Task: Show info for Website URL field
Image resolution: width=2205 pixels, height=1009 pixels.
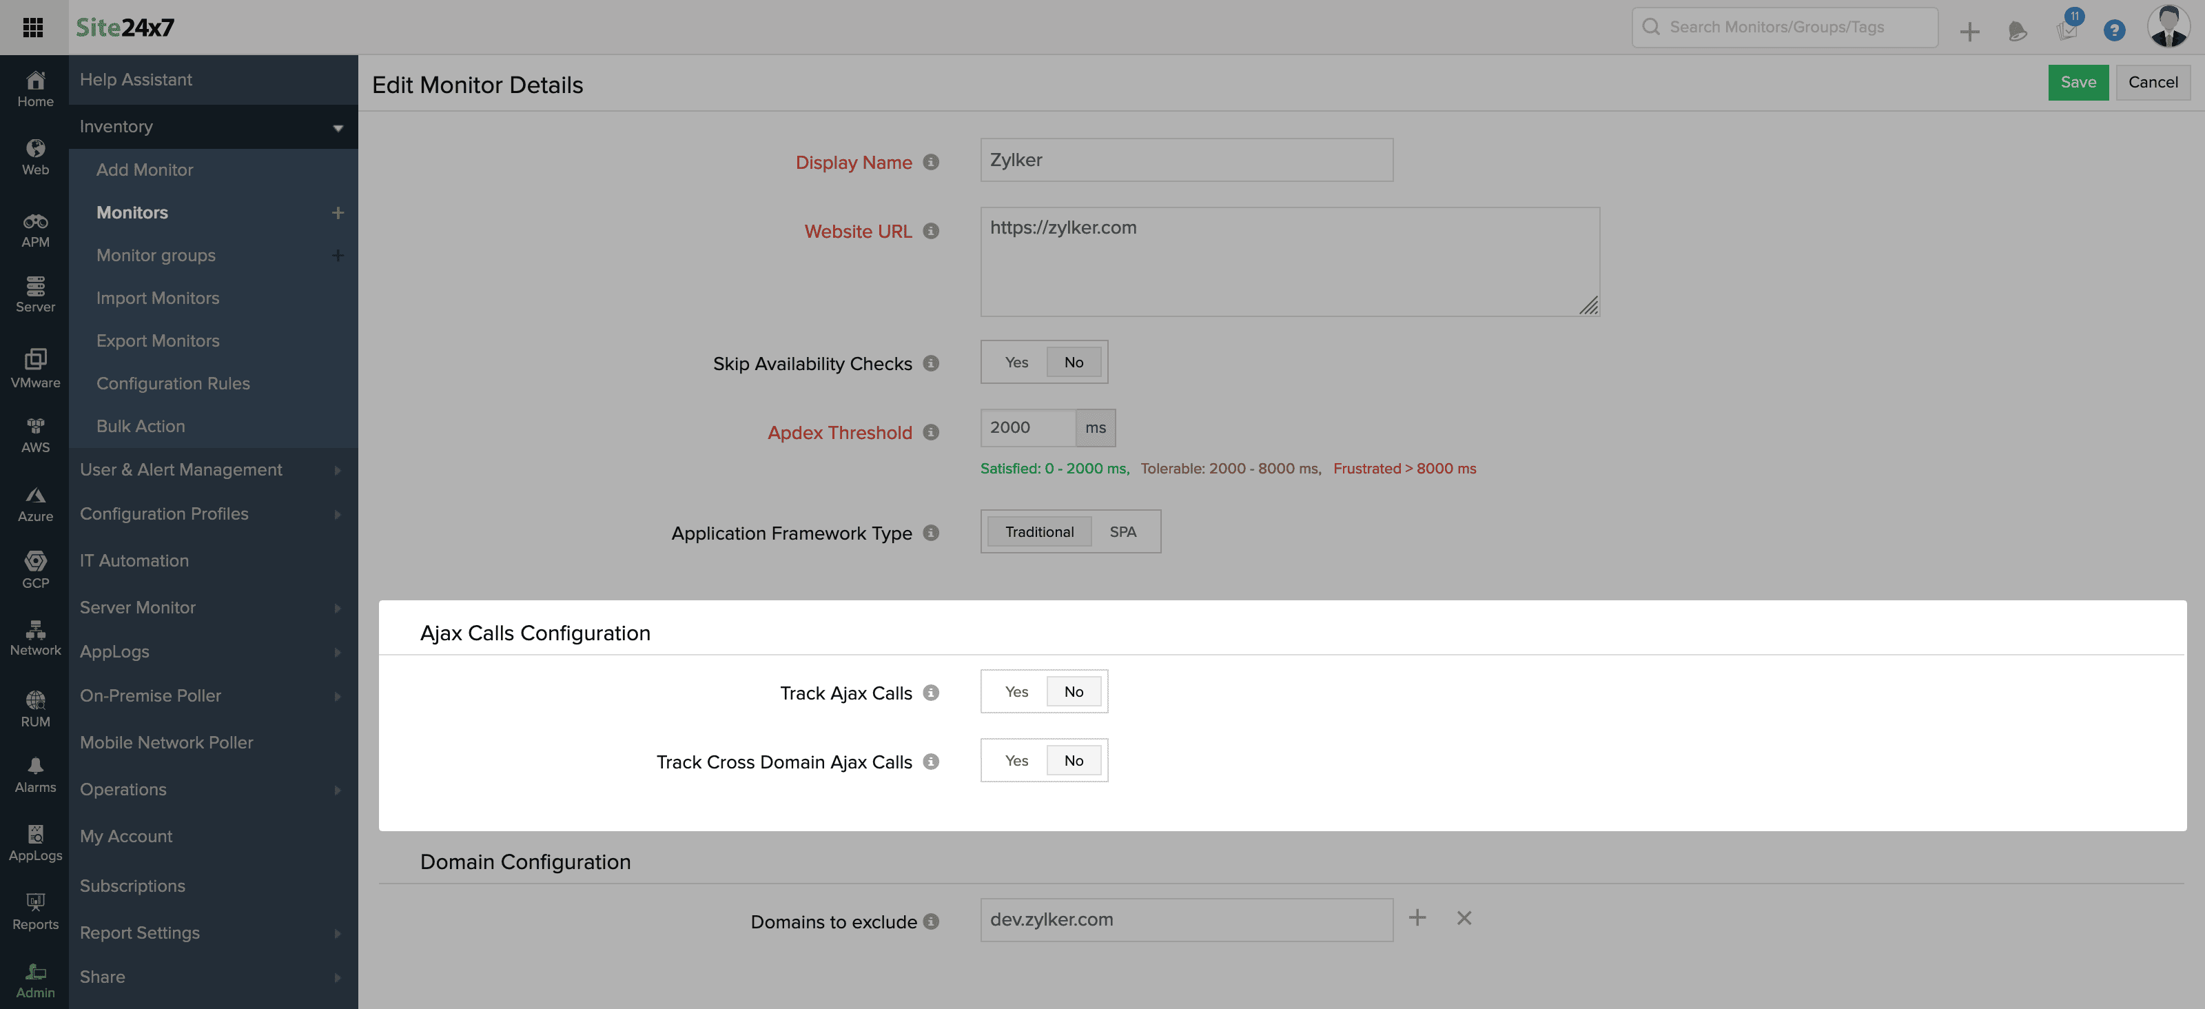Action: 932,231
